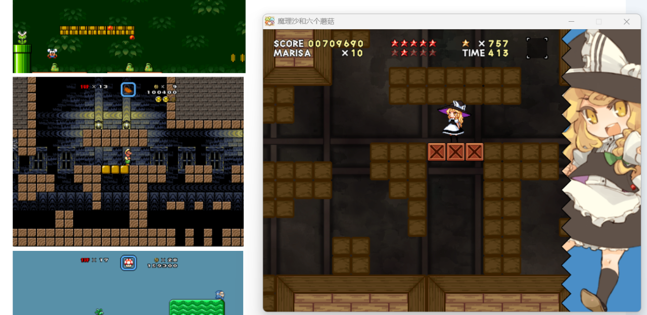This screenshot has height=315, width=647.
Task: Open the jungle level screenshot thumbnail
Action: pos(129,36)
